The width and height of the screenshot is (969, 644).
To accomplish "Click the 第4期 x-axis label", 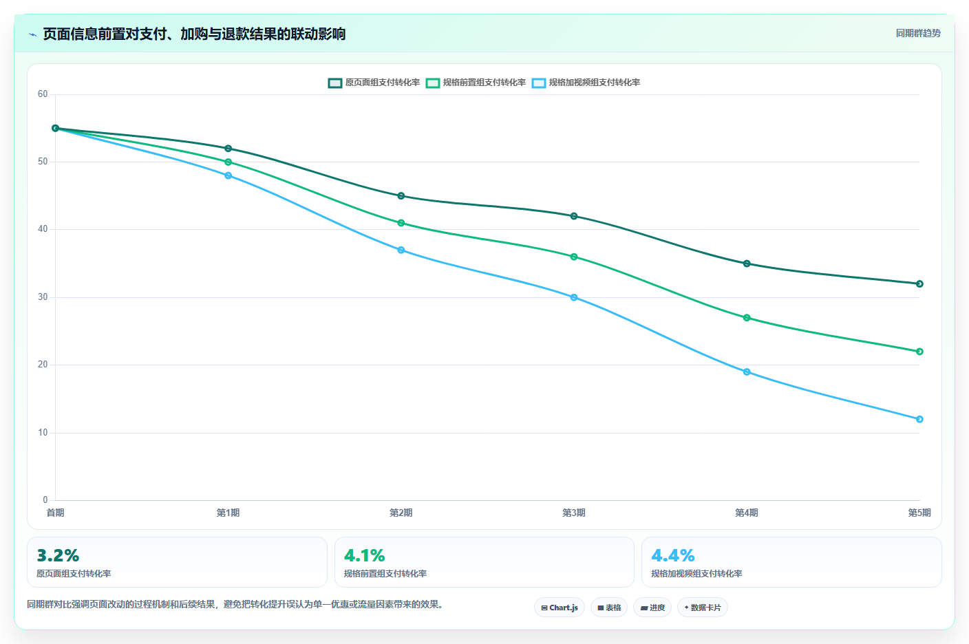I will pyautogui.click(x=747, y=513).
